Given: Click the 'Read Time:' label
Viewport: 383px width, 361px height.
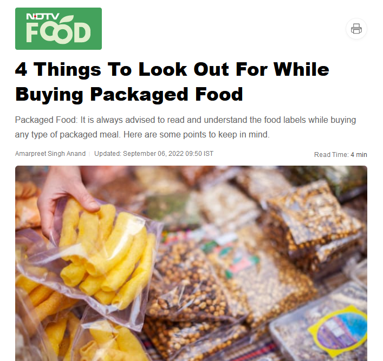Looking at the screenshot, I should pyautogui.click(x=331, y=154).
